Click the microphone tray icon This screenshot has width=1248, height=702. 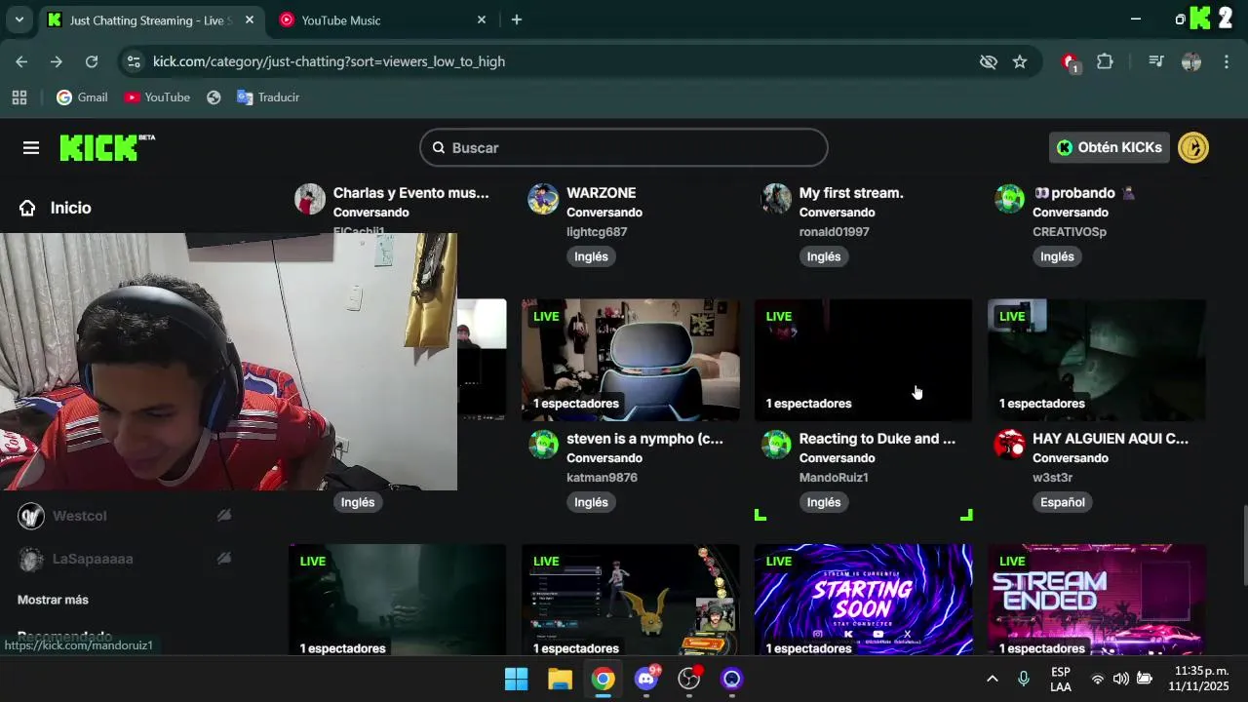click(1023, 679)
